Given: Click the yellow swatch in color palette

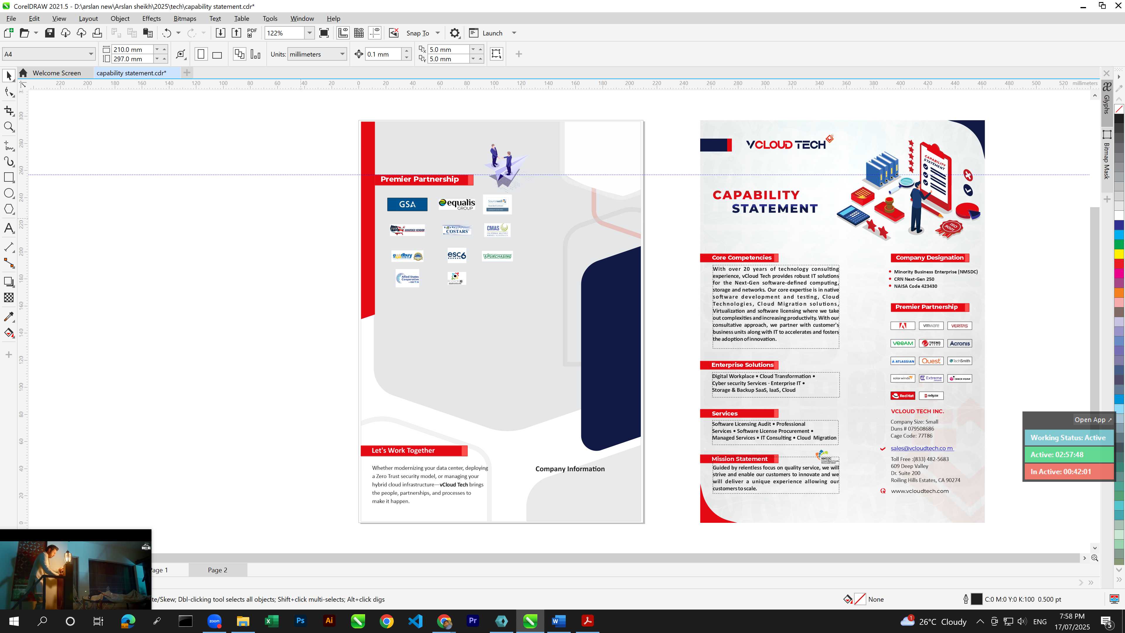Looking at the screenshot, I should tap(1119, 254).
